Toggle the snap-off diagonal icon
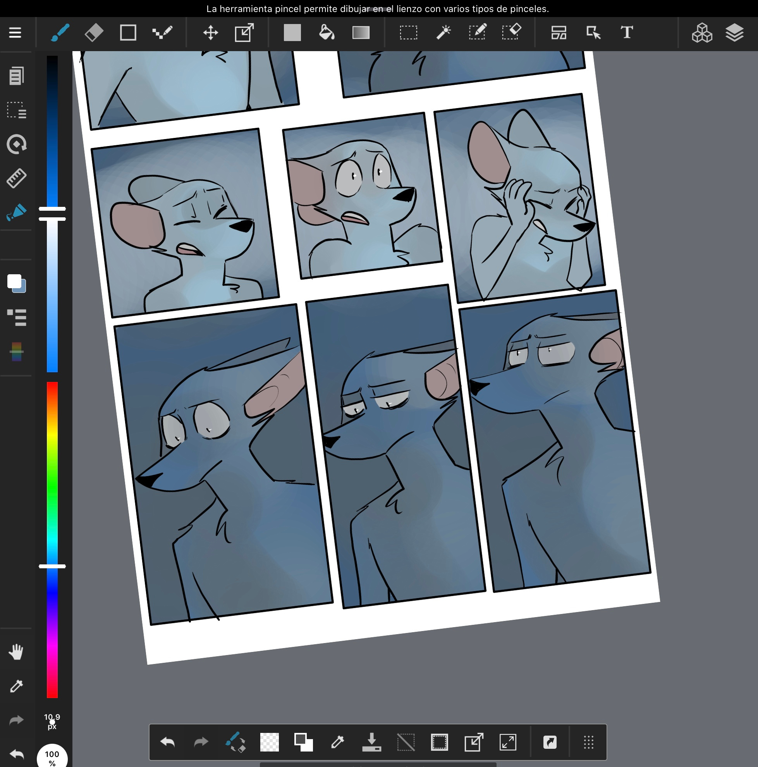Screen dimensions: 758x767 pyautogui.click(x=406, y=742)
